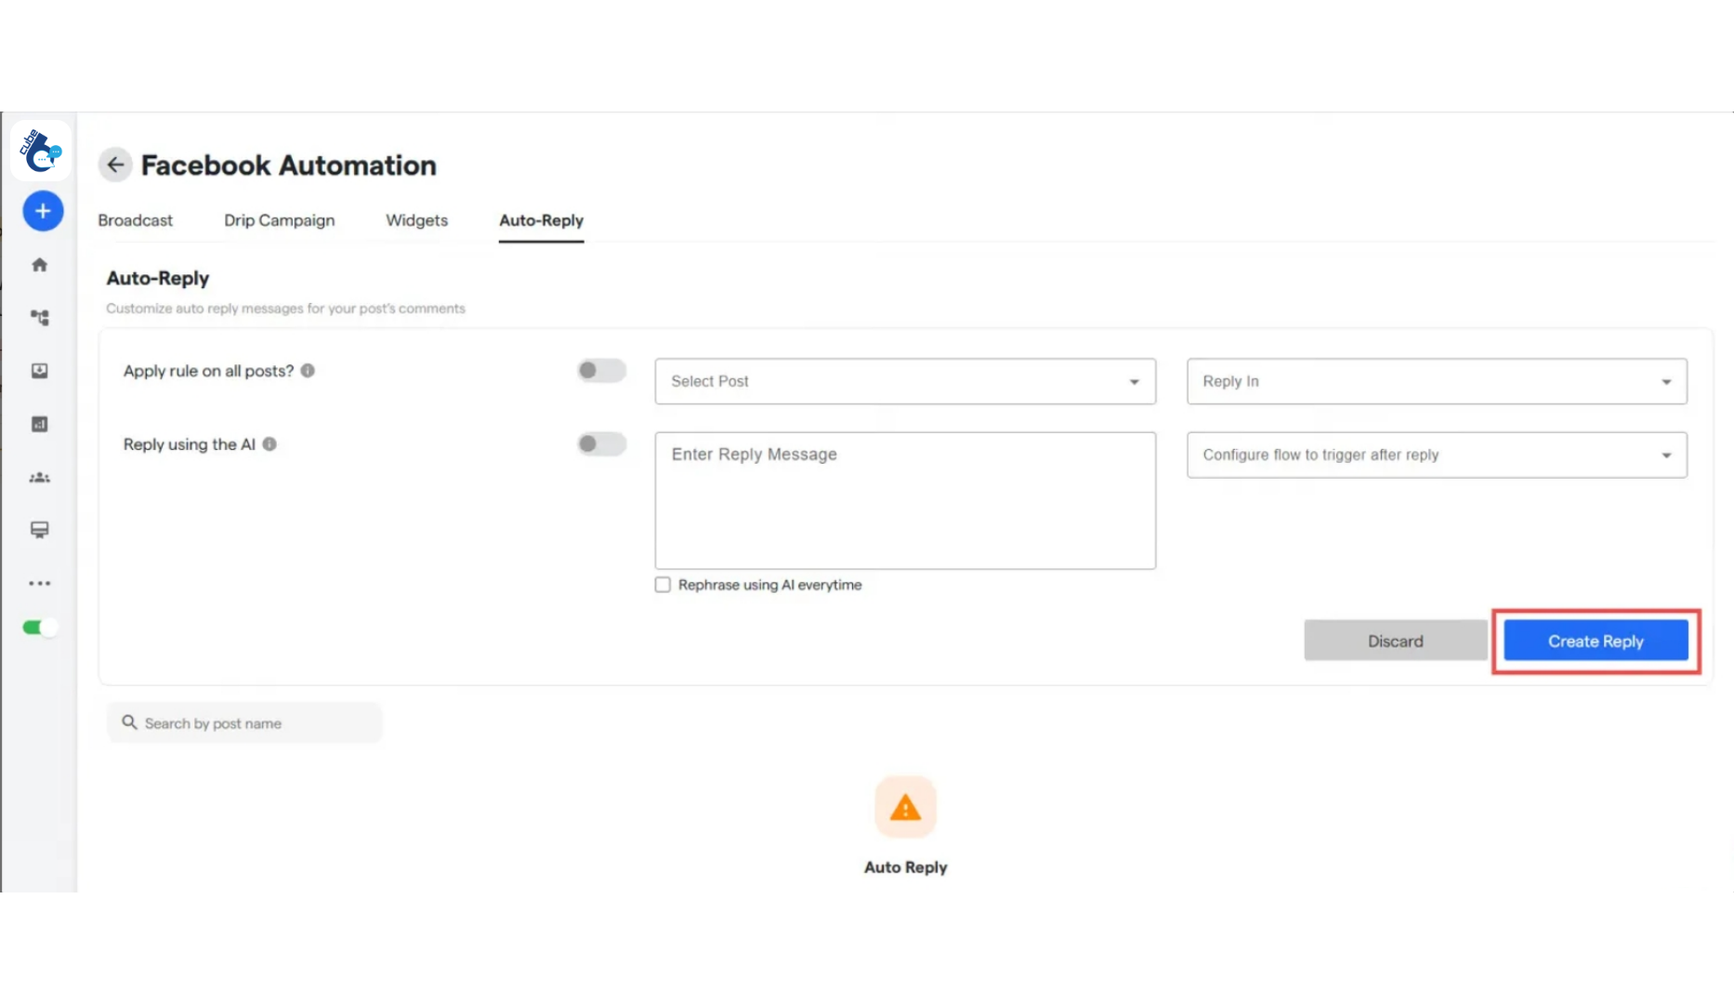Click the Cube app logo
The width and height of the screenshot is (1734, 1004).
pos(39,151)
